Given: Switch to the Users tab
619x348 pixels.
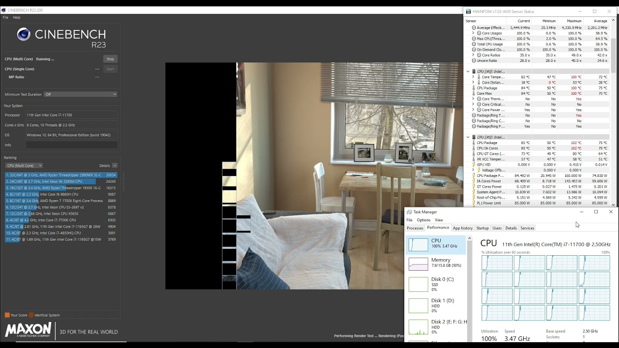Looking at the screenshot, I should (x=497, y=228).
